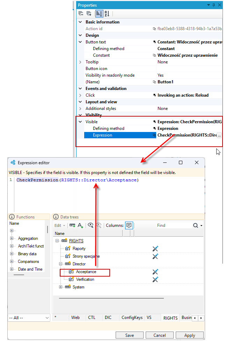The image size is (225, 341).
Task: Open Properties panel window position dropdown arrow
Action: (209, 5)
